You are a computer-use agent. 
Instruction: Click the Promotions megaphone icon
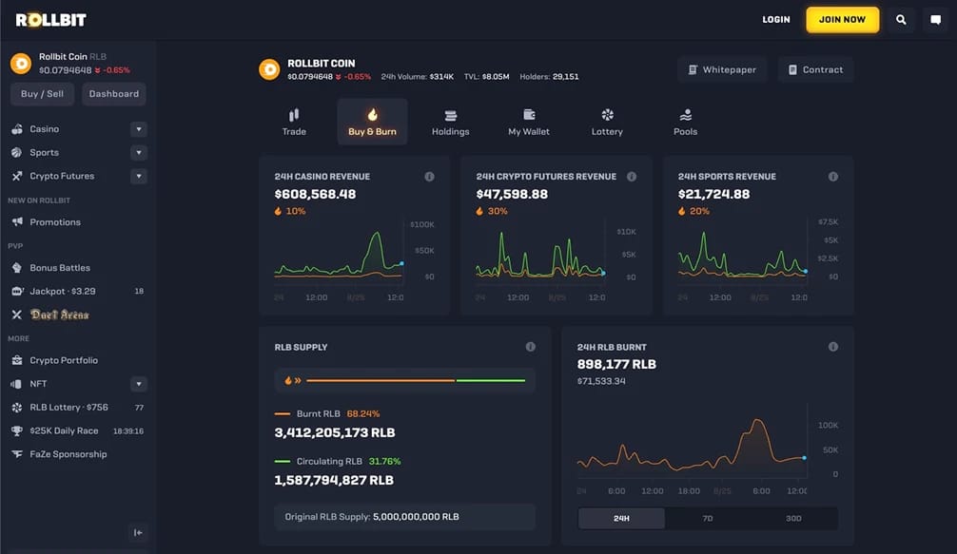tap(17, 221)
